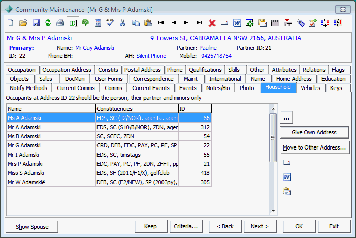
Task: Select the Mr A Adamski row
Action: [x=109, y=127]
